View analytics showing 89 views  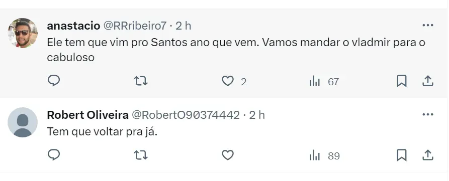[324, 156]
